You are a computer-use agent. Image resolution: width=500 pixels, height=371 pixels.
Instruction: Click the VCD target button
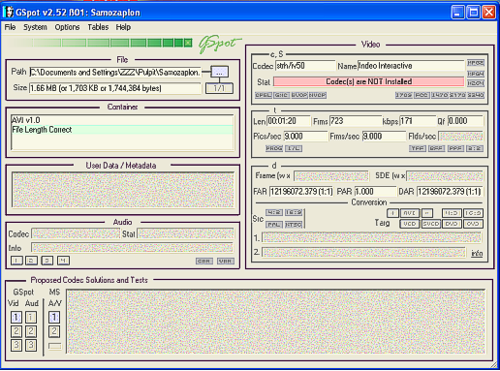coord(410,224)
